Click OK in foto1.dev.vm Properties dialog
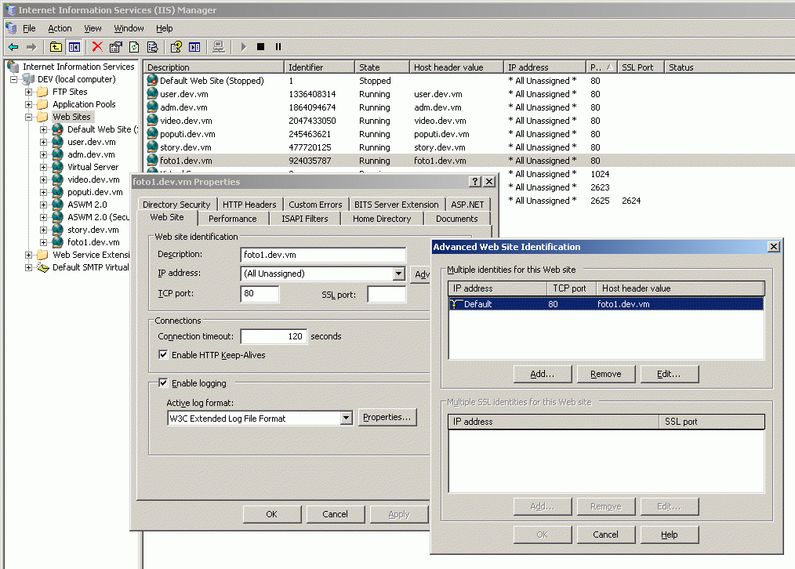This screenshot has height=569, width=795. click(272, 514)
